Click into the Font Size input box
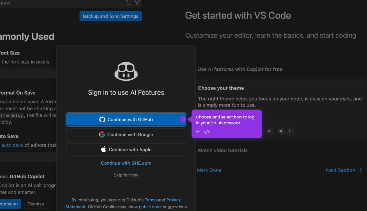Screen dimensions: 367x211 tap(28, 73)
